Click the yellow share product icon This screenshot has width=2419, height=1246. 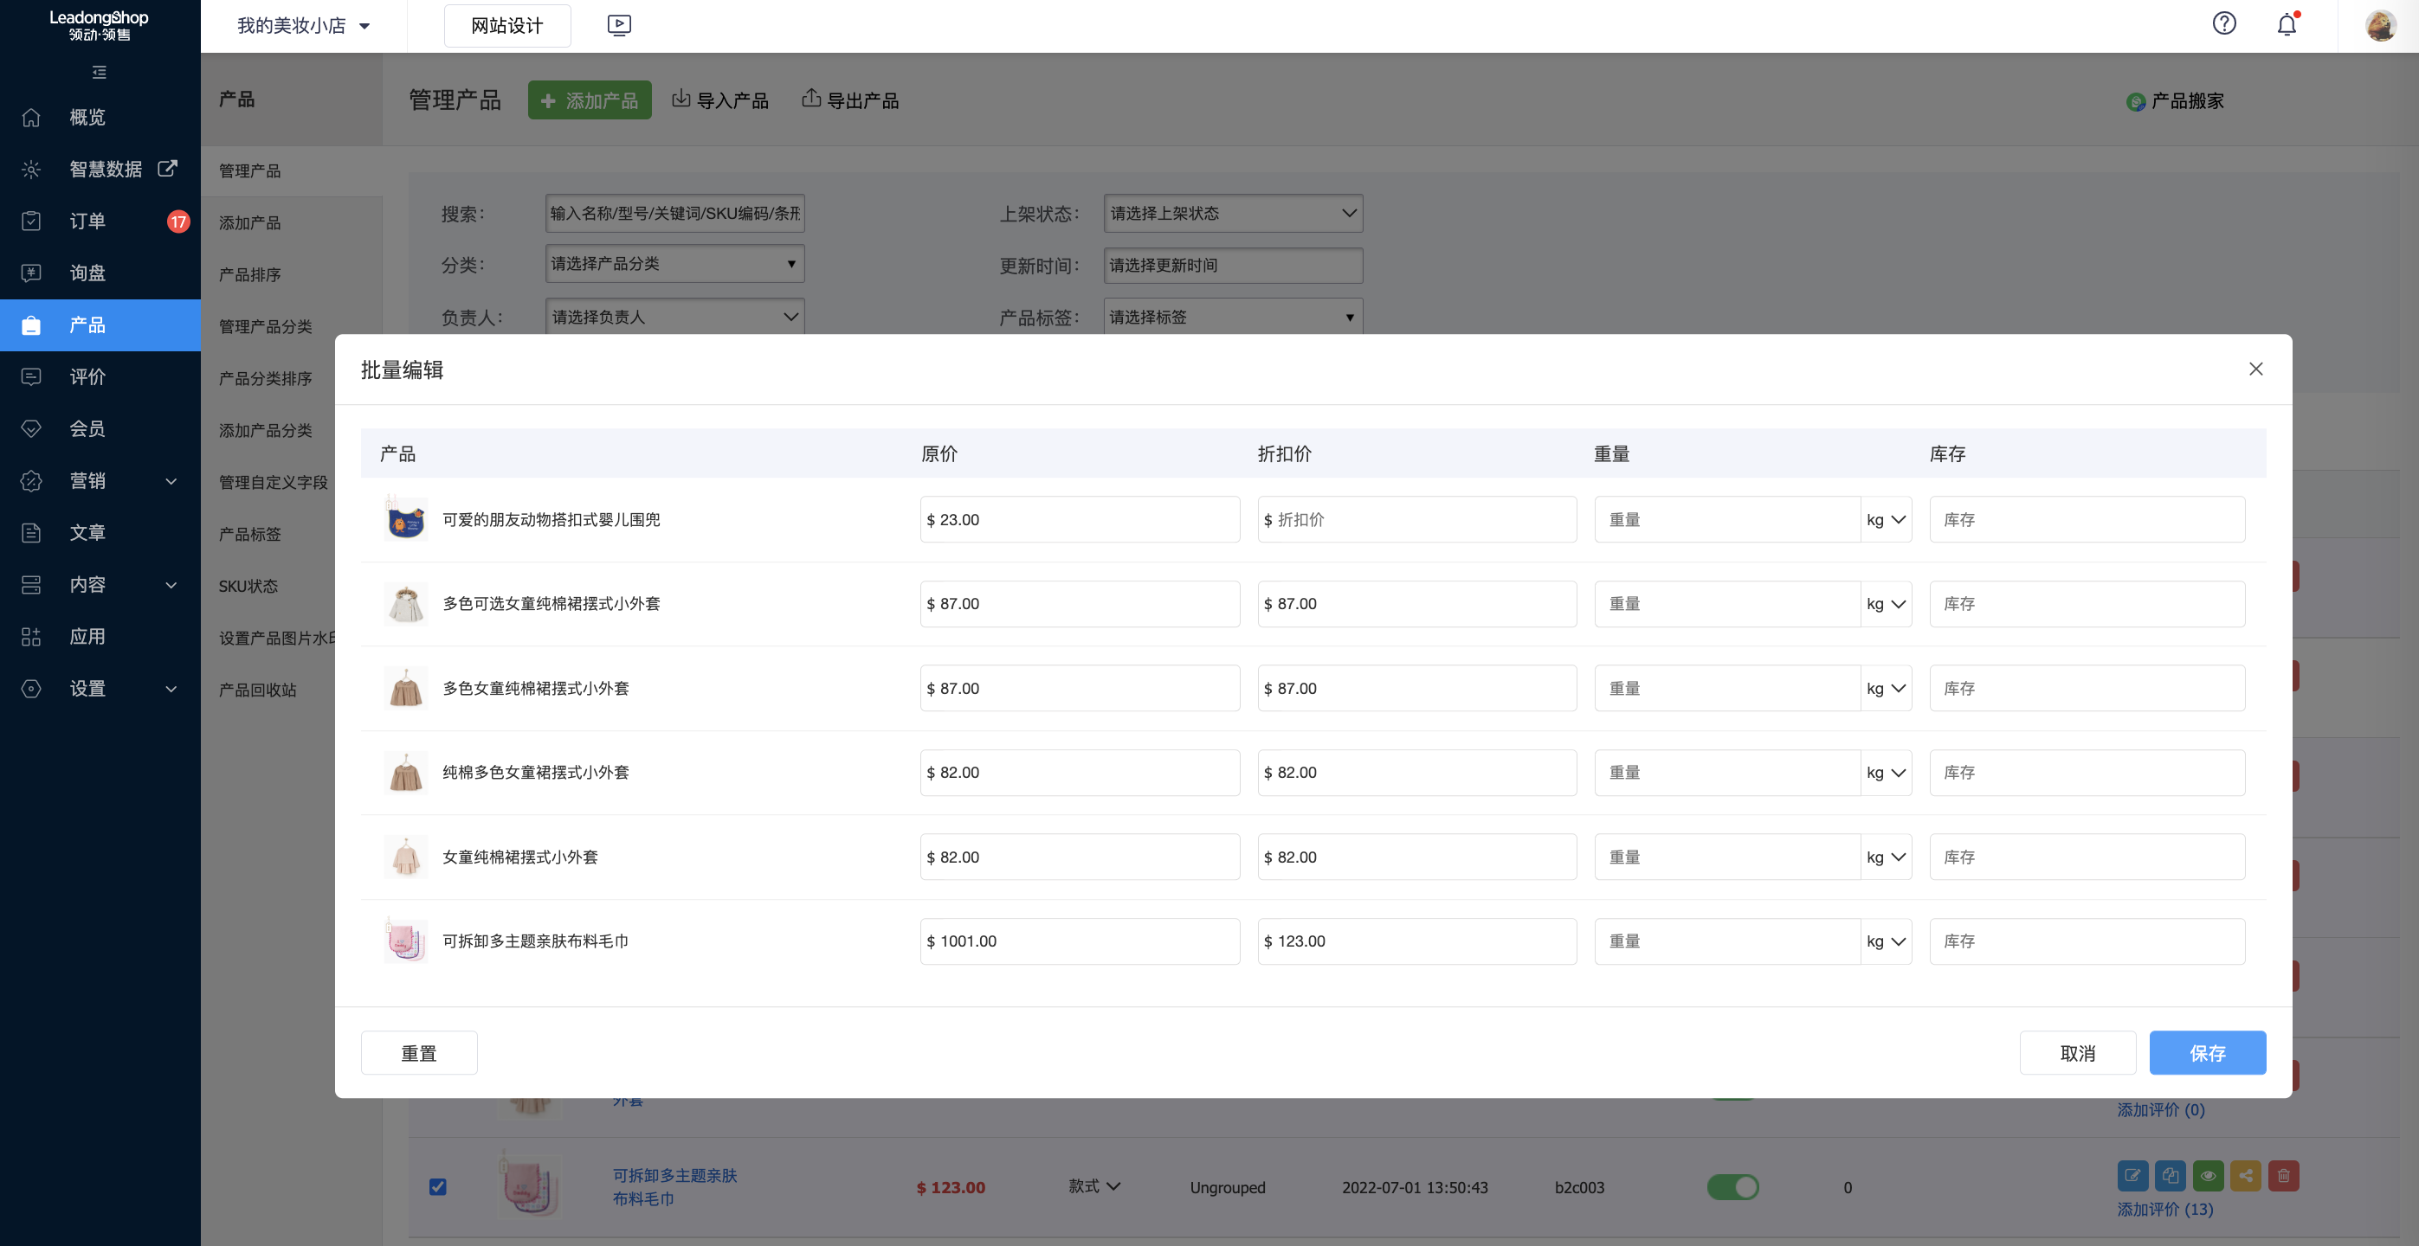(2245, 1175)
